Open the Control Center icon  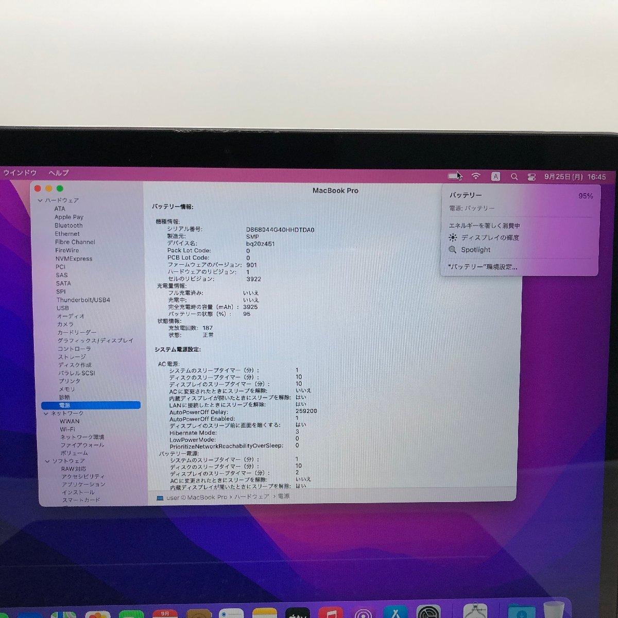point(531,177)
